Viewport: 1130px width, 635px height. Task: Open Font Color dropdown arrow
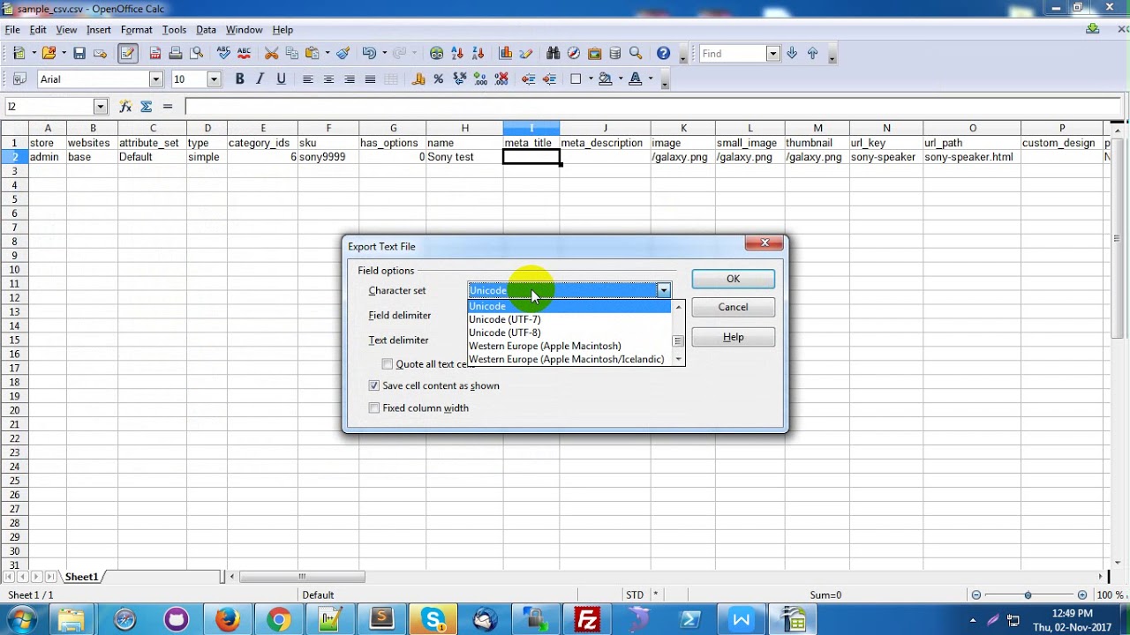click(651, 79)
